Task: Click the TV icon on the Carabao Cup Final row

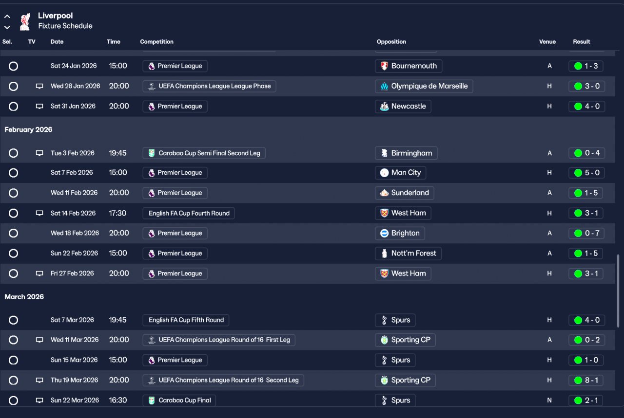Action: tap(39, 400)
